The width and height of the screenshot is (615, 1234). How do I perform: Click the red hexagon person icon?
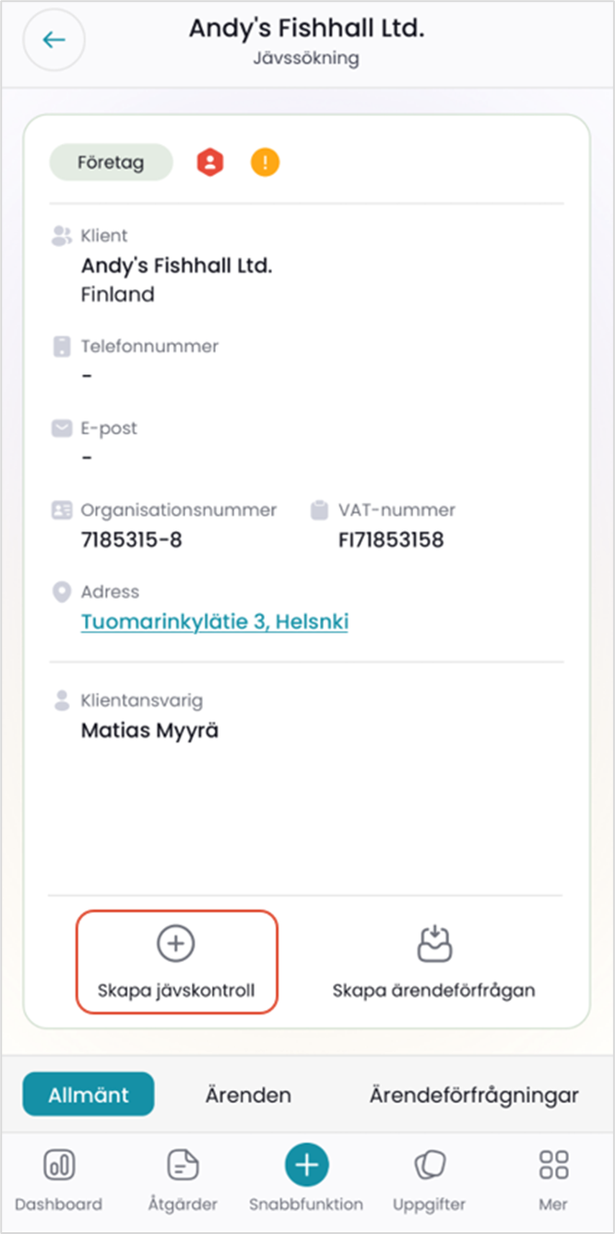tap(210, 163)
